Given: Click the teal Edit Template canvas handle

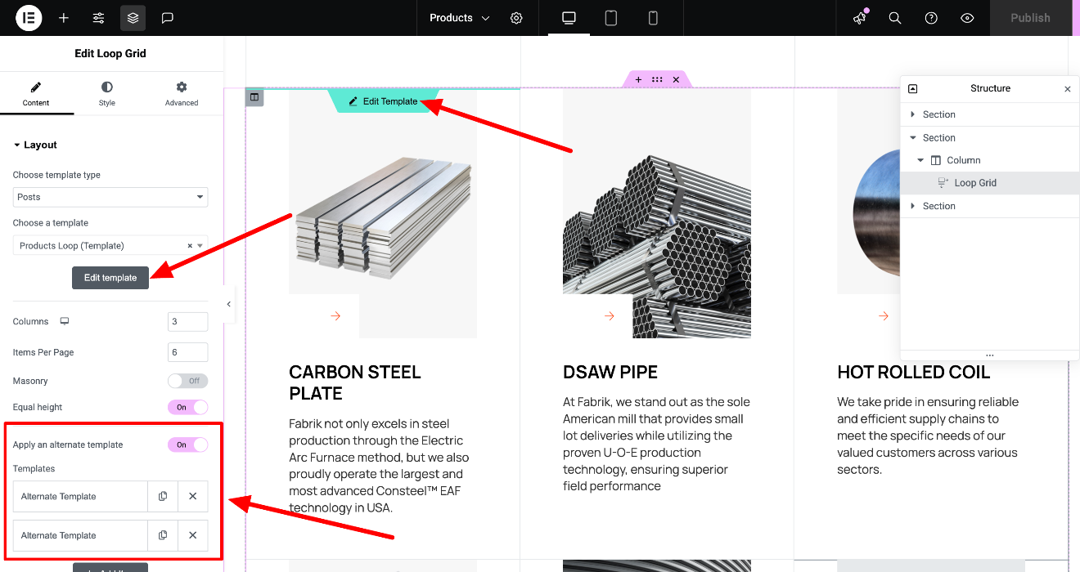Looking at the screenshot, I should [x=383, y=101].
